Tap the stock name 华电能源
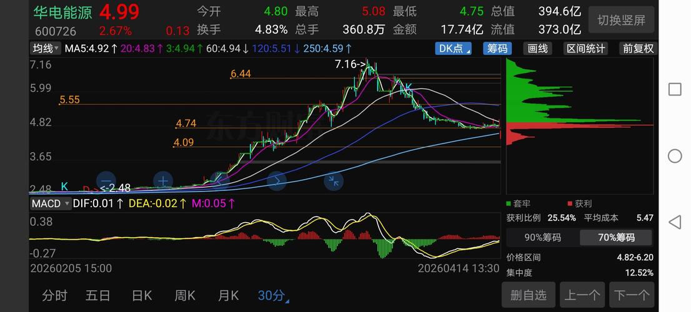Screen dimensions: 691x312 [62, 12]
